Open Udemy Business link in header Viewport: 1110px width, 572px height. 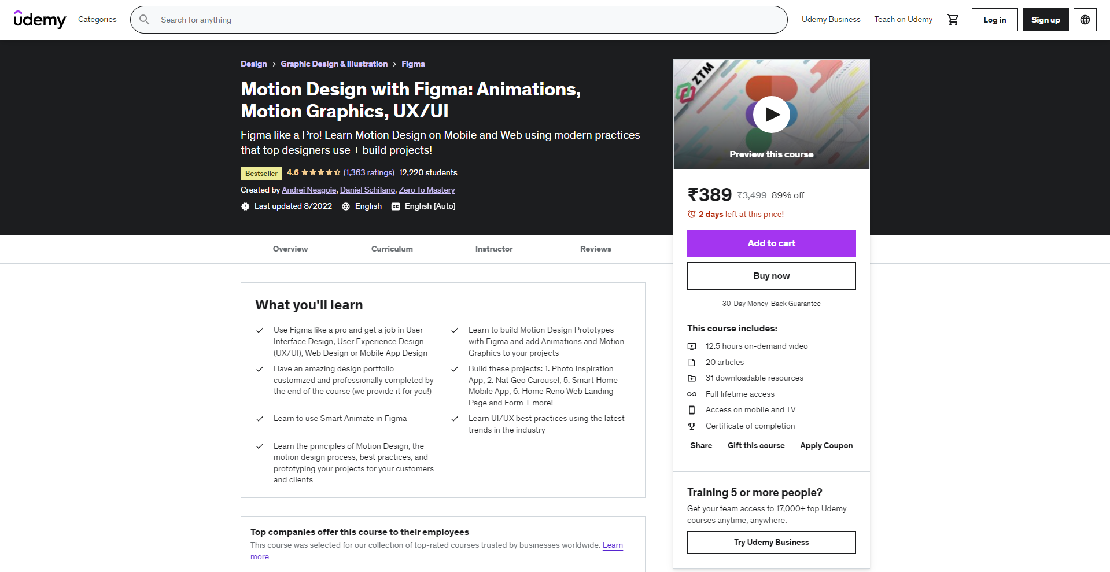[831, 20]
